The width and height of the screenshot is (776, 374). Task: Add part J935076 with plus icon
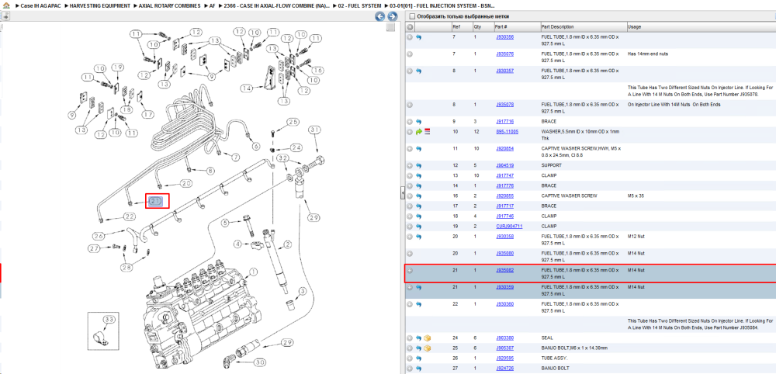click(410, 54)
